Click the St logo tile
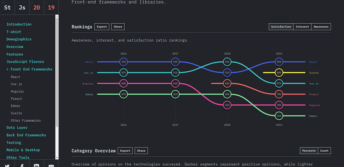Viewport: 344px width, 167px height. click(8, 8)
